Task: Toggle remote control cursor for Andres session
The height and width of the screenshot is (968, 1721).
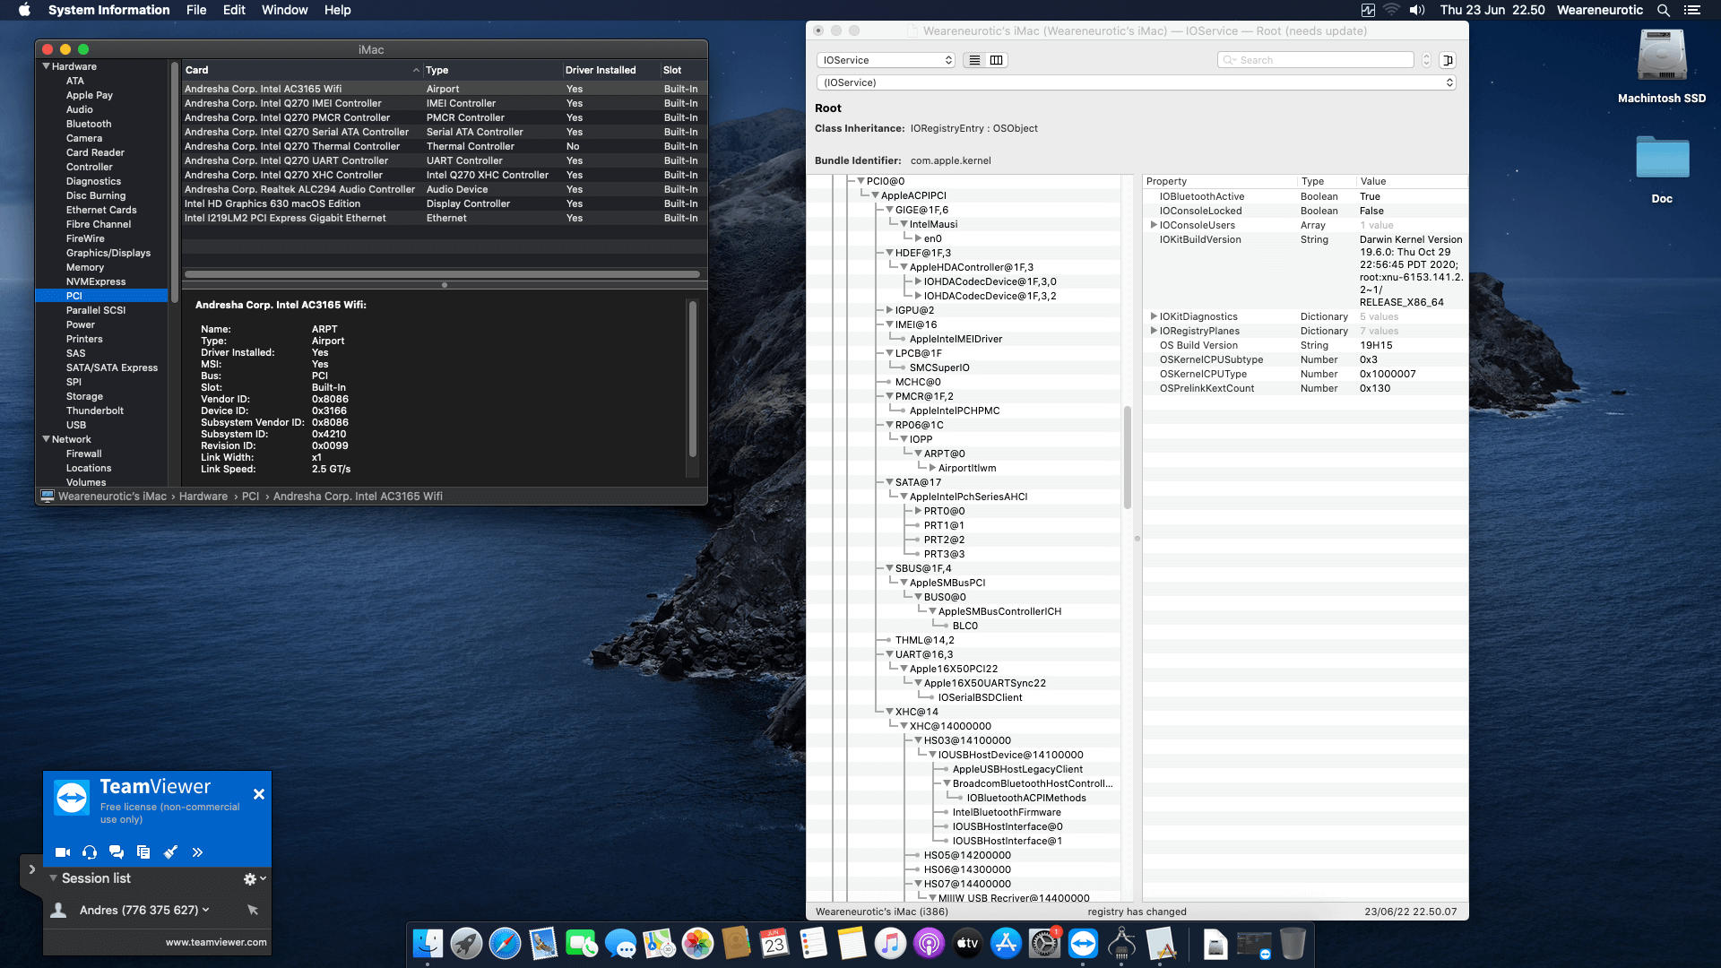Action: pyautogui.click(x=253, y=910)
